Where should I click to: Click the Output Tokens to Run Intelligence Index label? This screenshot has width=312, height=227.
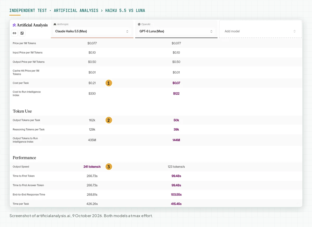pos(25,140)
